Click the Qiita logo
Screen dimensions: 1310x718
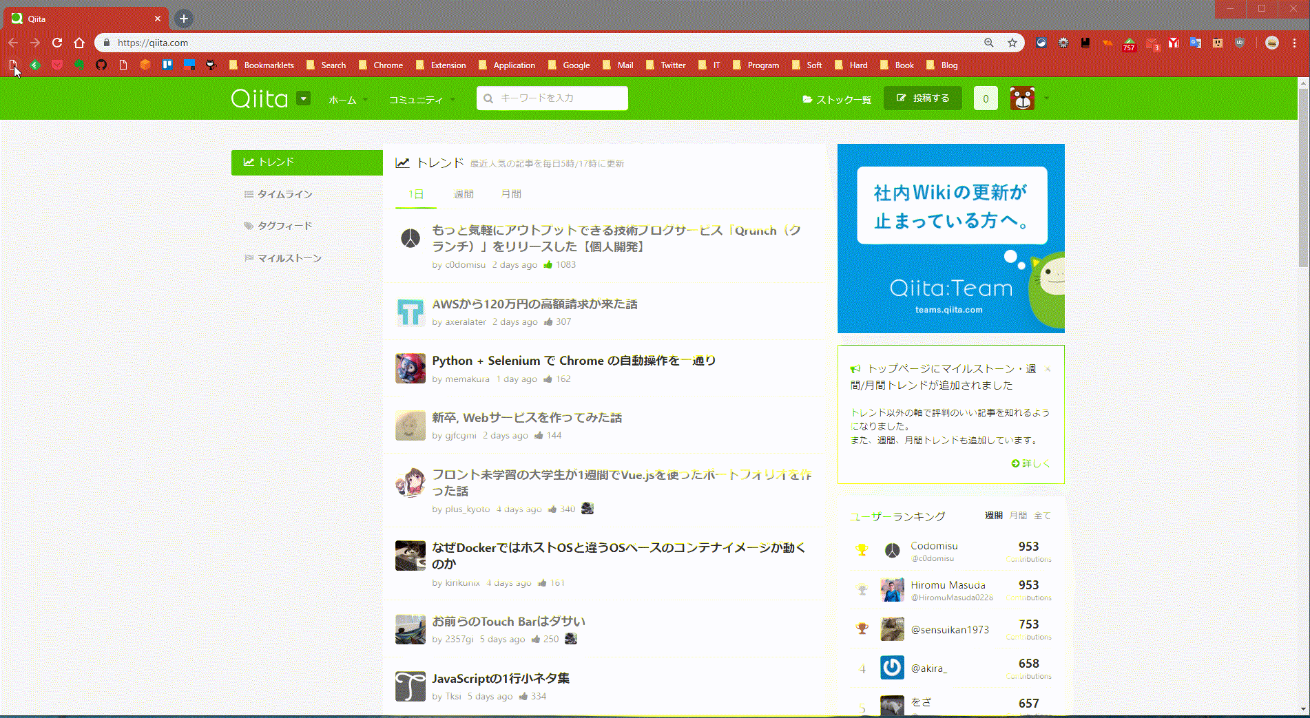260,98
